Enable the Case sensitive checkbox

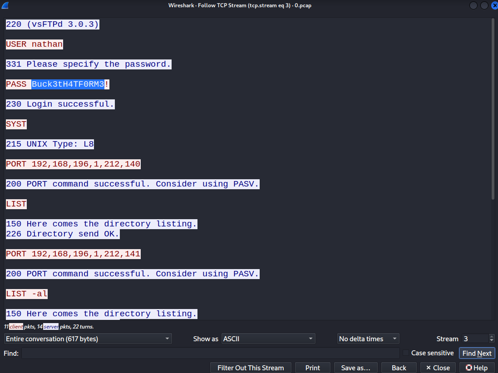(x=405, y=353)
